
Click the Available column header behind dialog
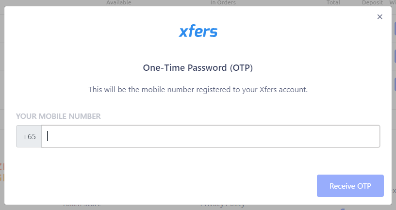[x=119, y=2]
